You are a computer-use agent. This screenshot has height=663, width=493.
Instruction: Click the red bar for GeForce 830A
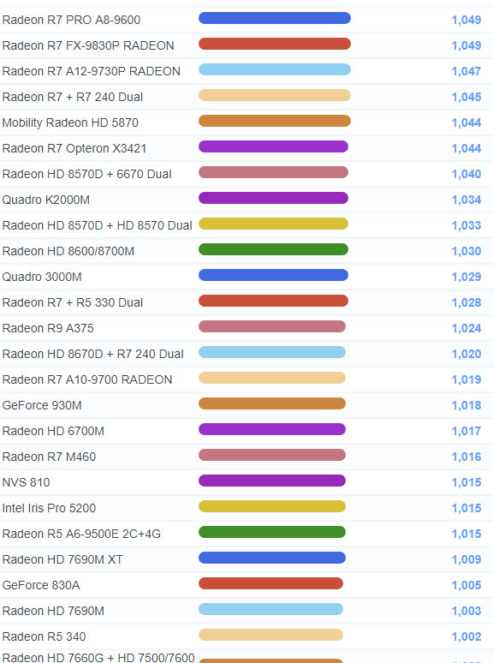(270, 583)
